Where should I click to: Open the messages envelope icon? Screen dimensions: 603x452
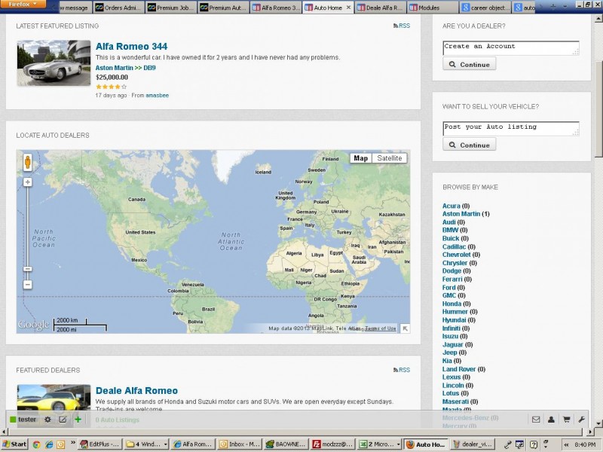[x=536, y=420]
